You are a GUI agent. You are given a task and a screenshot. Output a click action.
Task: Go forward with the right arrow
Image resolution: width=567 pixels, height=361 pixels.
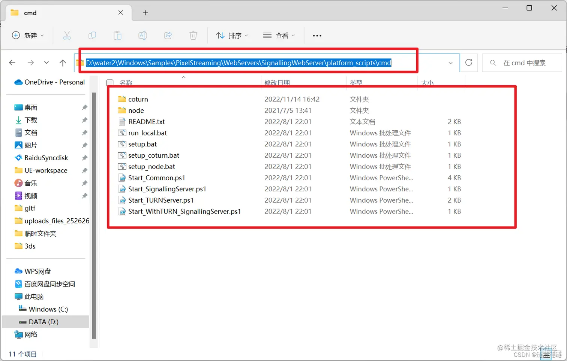pos(31,63)
